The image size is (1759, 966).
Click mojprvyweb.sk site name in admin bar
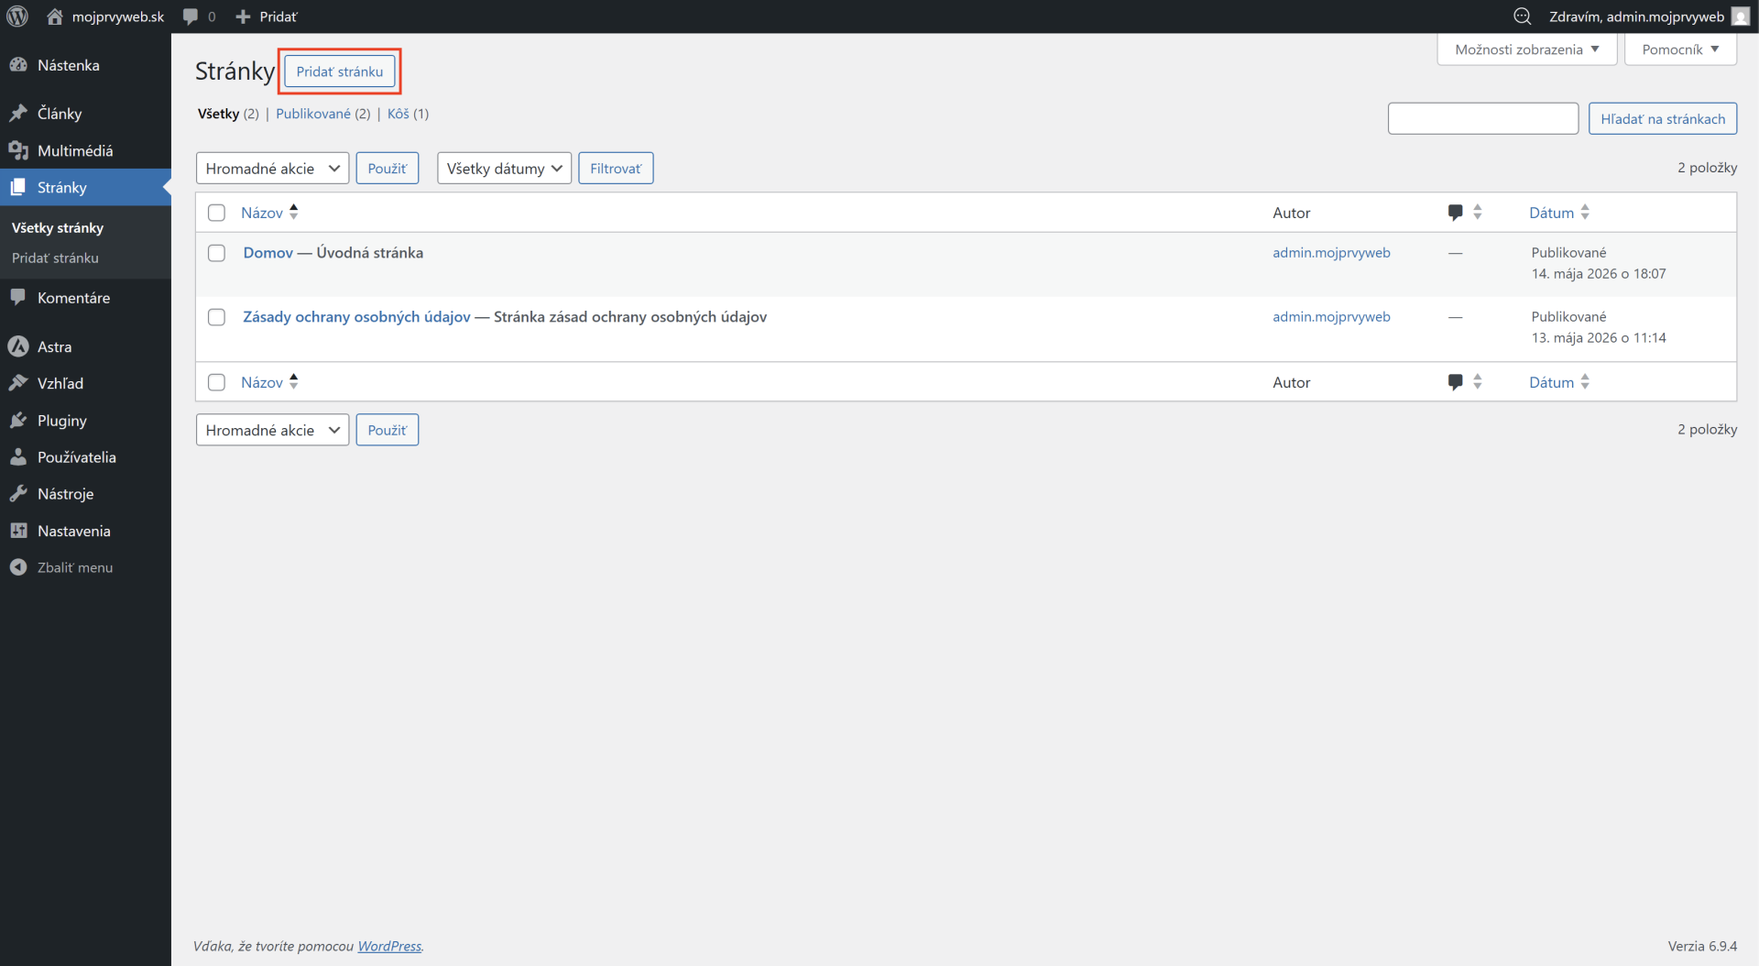118,16
